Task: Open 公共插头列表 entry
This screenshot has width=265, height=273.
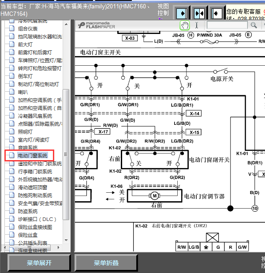Action: click(33, 243)
